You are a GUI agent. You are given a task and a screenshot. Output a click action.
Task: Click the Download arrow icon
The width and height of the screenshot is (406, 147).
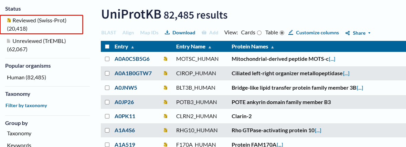pyautogui.click(x=167, y=33)
